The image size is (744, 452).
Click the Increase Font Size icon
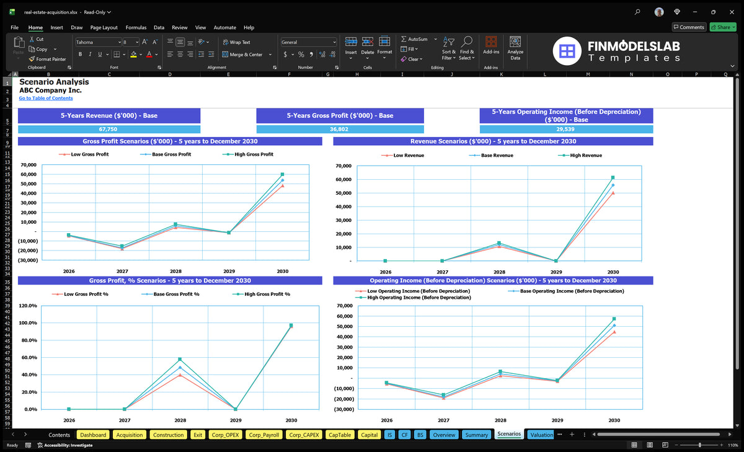click(145, 42)
